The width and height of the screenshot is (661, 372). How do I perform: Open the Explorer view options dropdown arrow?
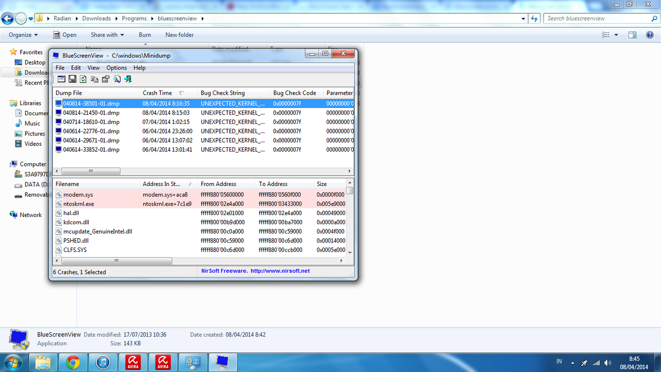(x=617, y=35)
